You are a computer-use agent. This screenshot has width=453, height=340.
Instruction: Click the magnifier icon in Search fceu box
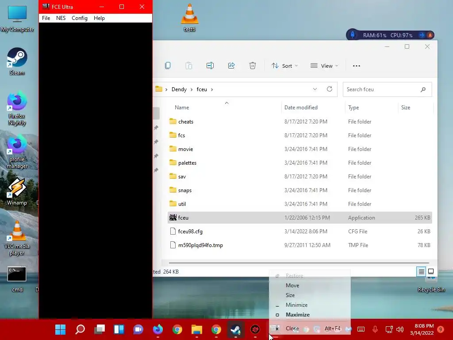[423, 89]
